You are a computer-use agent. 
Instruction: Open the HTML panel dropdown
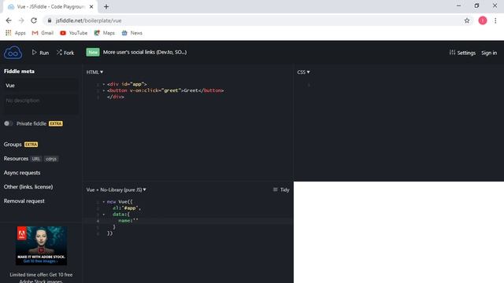coord(94,72)
